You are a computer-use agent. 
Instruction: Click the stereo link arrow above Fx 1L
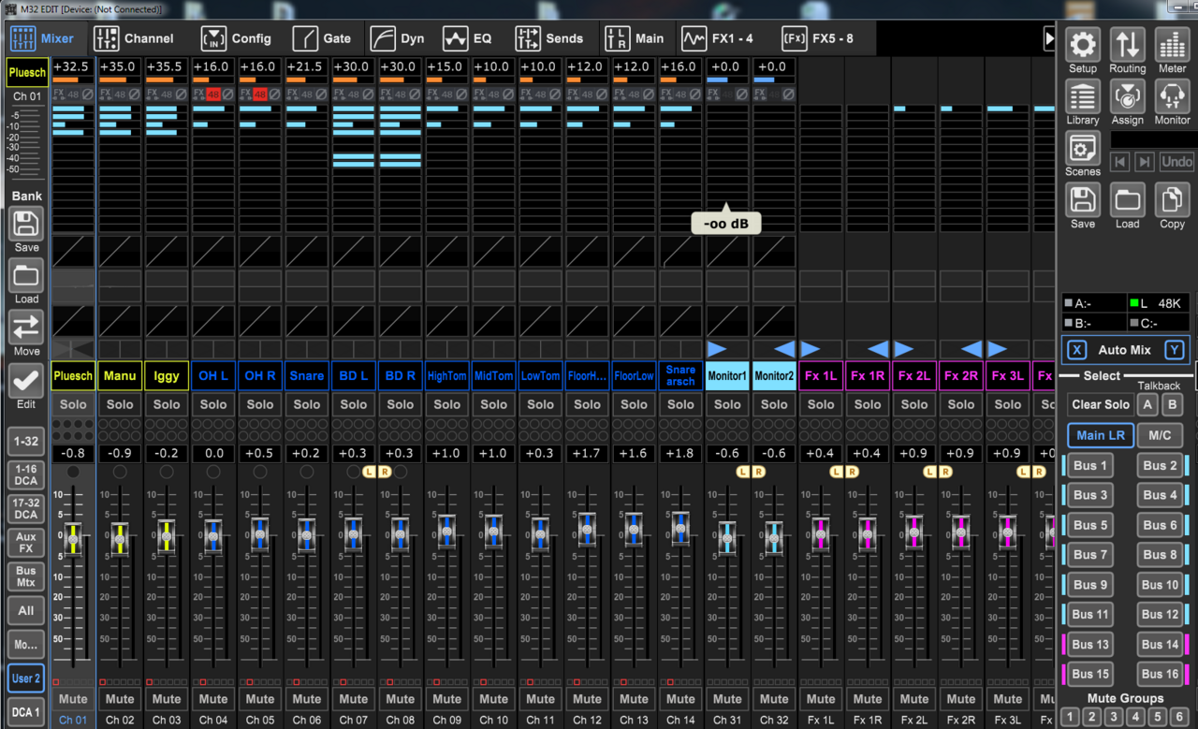click(x=811, y=349)
